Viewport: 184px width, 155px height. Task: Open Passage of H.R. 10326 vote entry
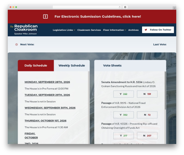pos(129,126)
